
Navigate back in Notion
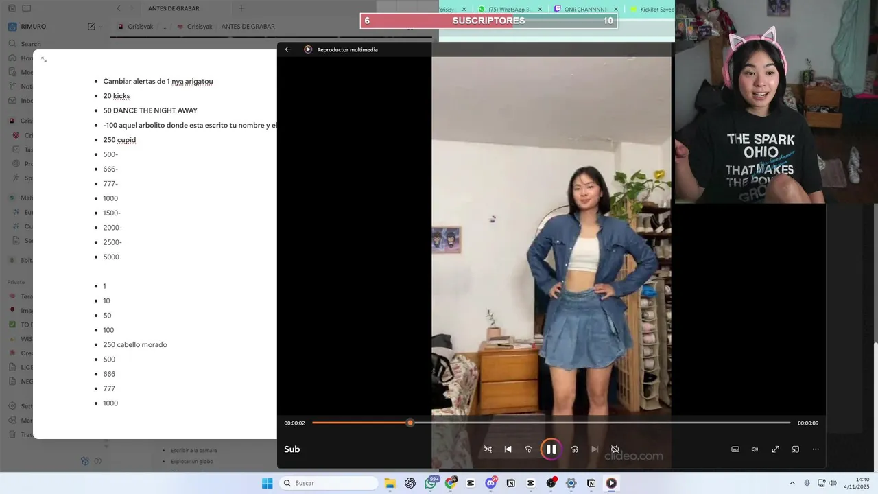pos(119,8)
